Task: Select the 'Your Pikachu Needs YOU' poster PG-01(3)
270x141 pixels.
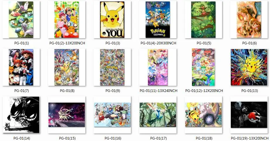Action: click(x=112, y=20)
